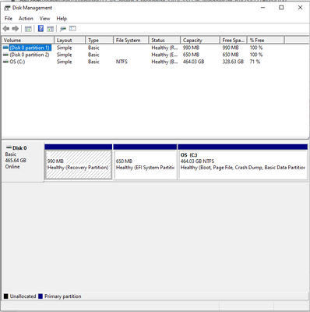Click the blue Primary partition legend swatch

coord(41,296)
